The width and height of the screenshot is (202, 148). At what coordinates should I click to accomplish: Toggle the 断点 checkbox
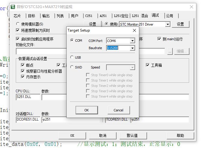point(23,65)
